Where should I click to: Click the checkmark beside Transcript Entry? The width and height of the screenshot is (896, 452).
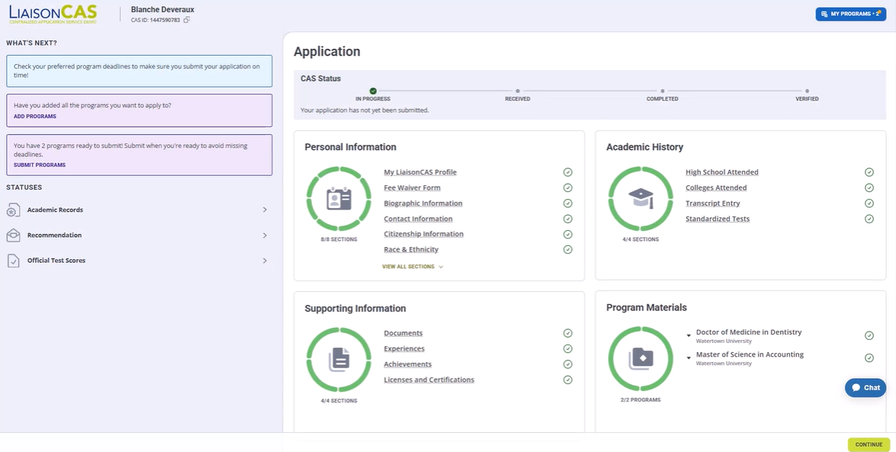869,204
